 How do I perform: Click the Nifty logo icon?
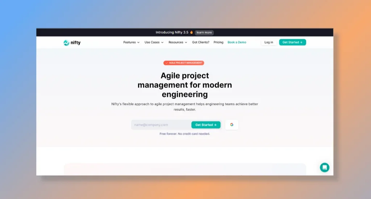pyautogui.click(x=66, y=43)
